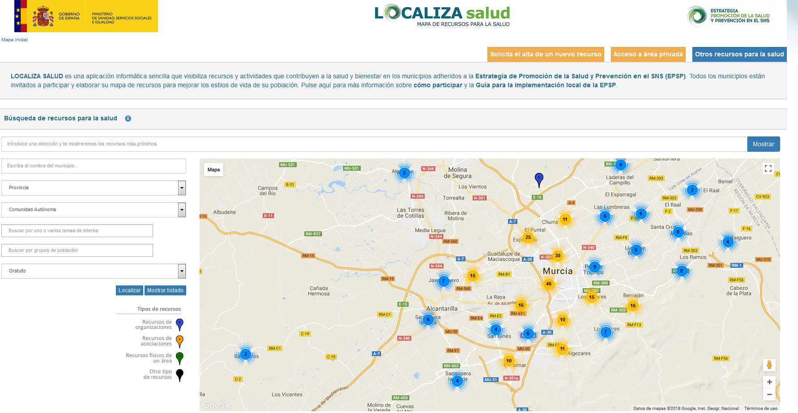Toggle the map fullscreen view icon
Viewport: 798px width, 413px height.
(768, 168)
